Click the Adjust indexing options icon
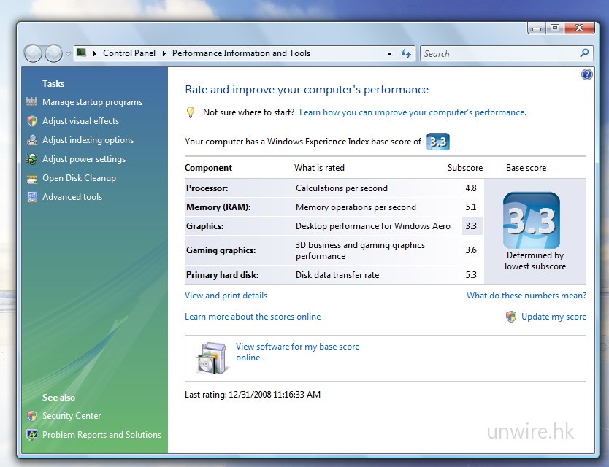The width and height of the screenshot is (609, 467). (31, 140)
